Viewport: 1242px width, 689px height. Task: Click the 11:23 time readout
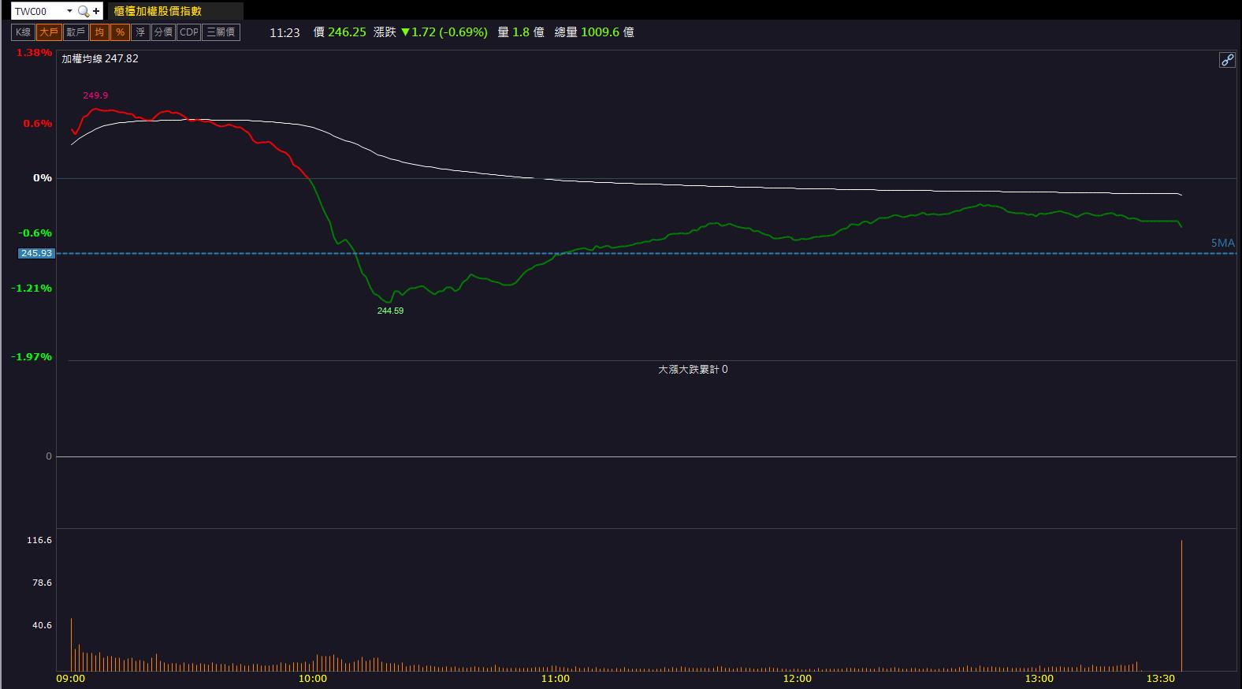[284, 32]
